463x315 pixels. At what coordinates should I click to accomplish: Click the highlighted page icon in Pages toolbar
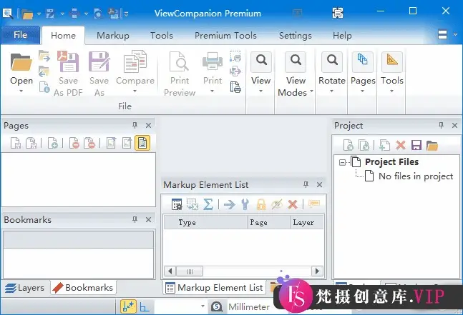tap(142, 143)
